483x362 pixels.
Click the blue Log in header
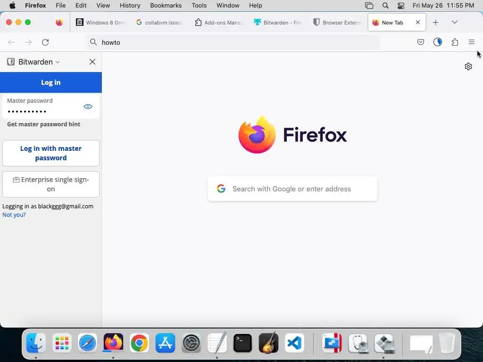(x=51, y=82)
